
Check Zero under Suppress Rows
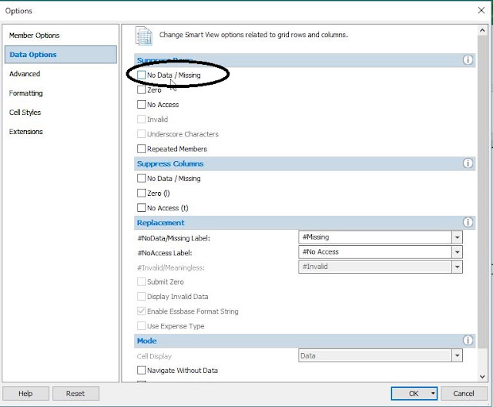(x=141, y=89)
